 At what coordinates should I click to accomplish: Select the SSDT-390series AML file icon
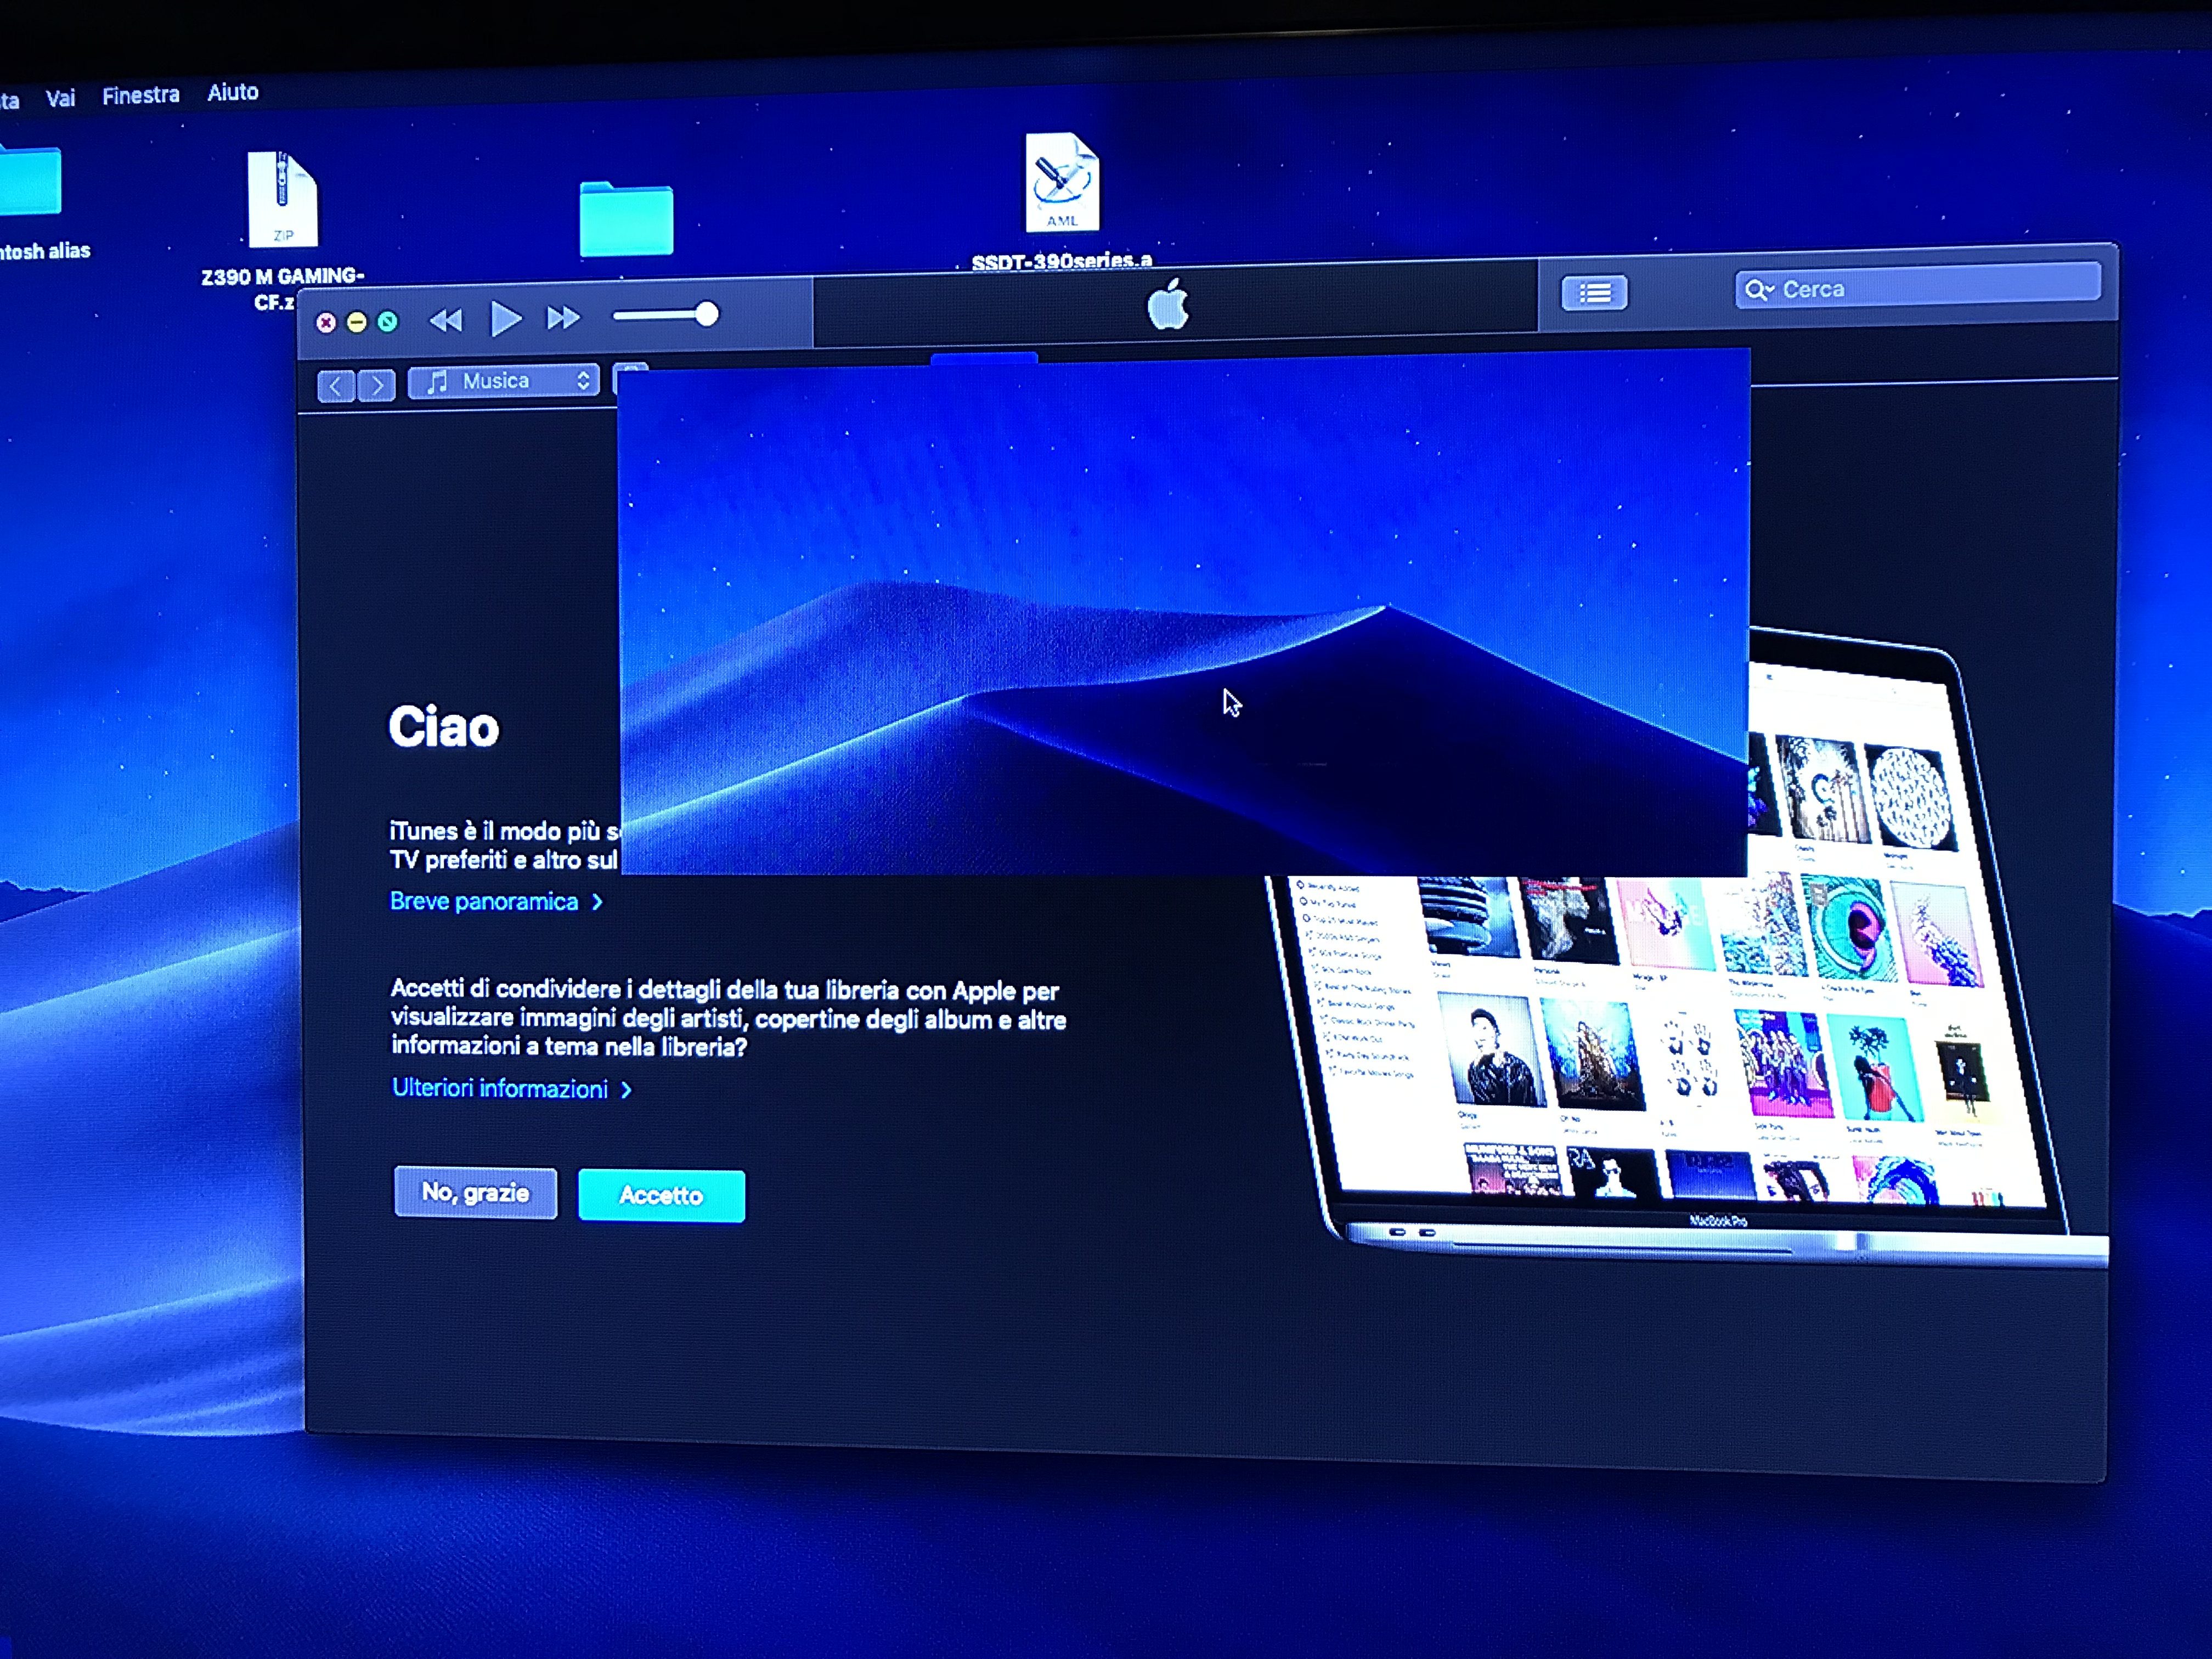(1062, 183)
